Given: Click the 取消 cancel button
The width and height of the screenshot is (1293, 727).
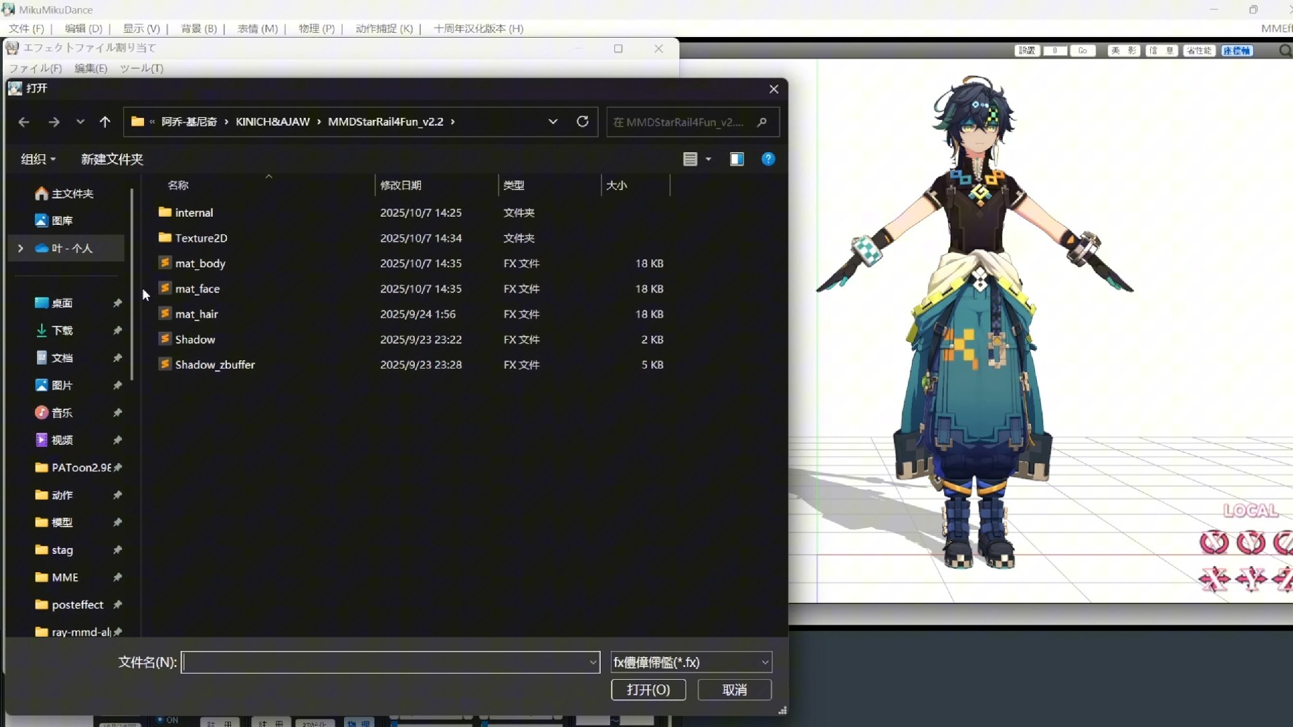Looking at the screenshot, I should 734,690.
